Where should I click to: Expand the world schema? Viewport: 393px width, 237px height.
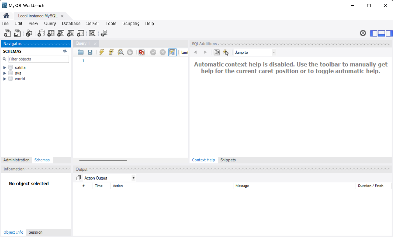coord(5,79)
